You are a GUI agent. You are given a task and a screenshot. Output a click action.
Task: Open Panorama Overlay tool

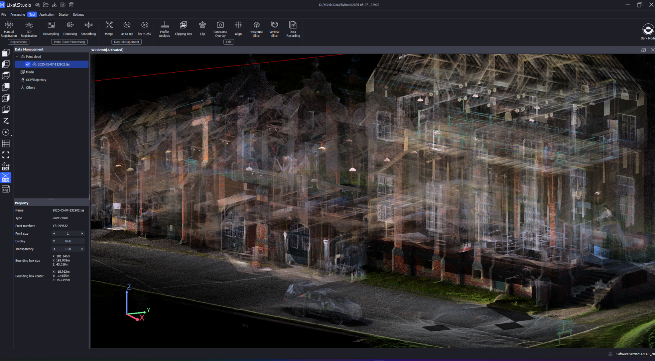click(x=220, y=29)
